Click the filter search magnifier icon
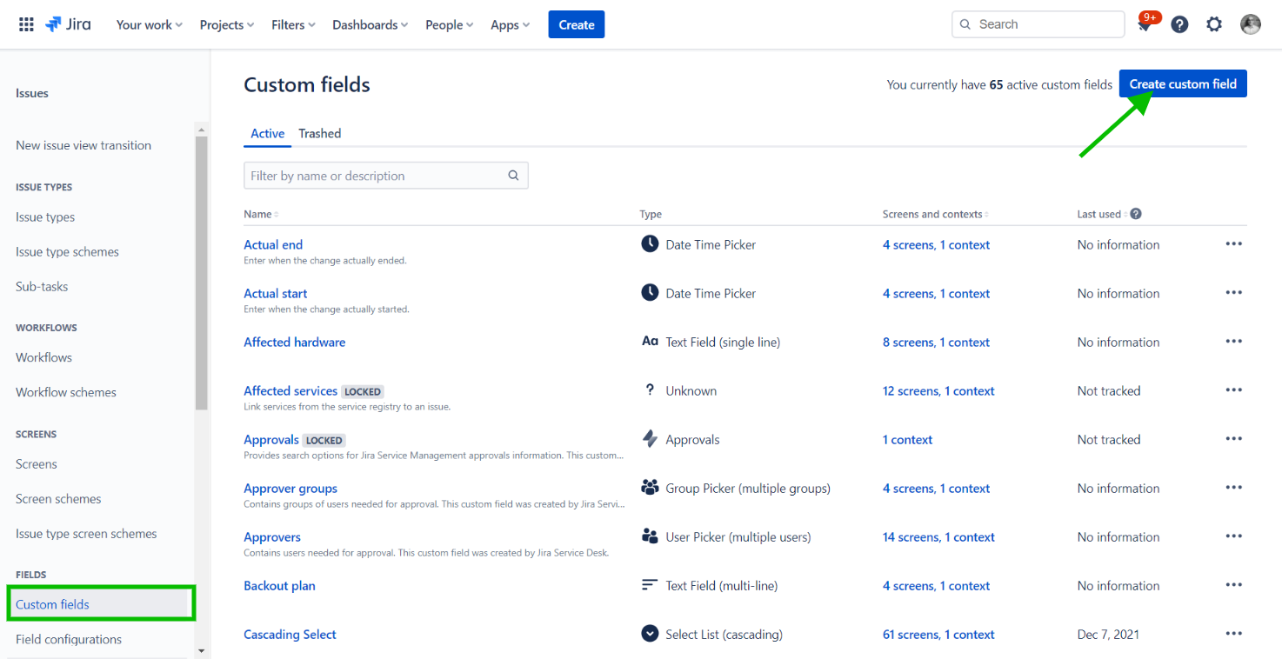 (x=513, y=176)
